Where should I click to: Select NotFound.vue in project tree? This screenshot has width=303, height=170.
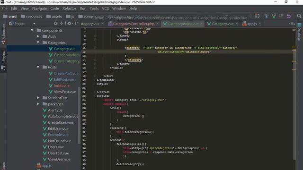pos(57,141)
